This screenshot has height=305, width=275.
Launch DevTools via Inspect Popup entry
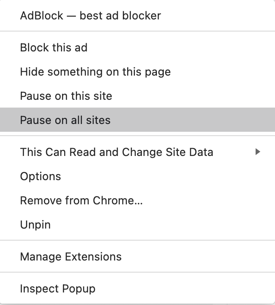coord(58,289)
